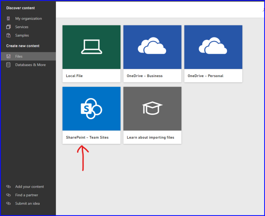
Task: Click the cloud icon for OneDrive - Business
Action: coord(152,47)
